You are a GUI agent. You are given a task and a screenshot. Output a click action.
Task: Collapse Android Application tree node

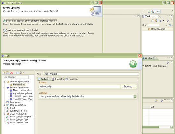[4, 82]
